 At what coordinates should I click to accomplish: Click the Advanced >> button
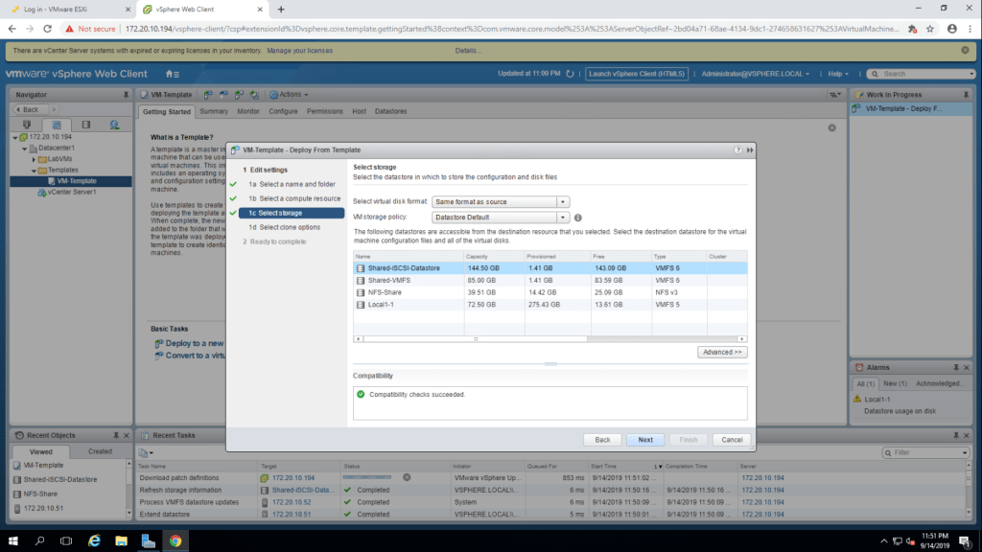[722, 353]
